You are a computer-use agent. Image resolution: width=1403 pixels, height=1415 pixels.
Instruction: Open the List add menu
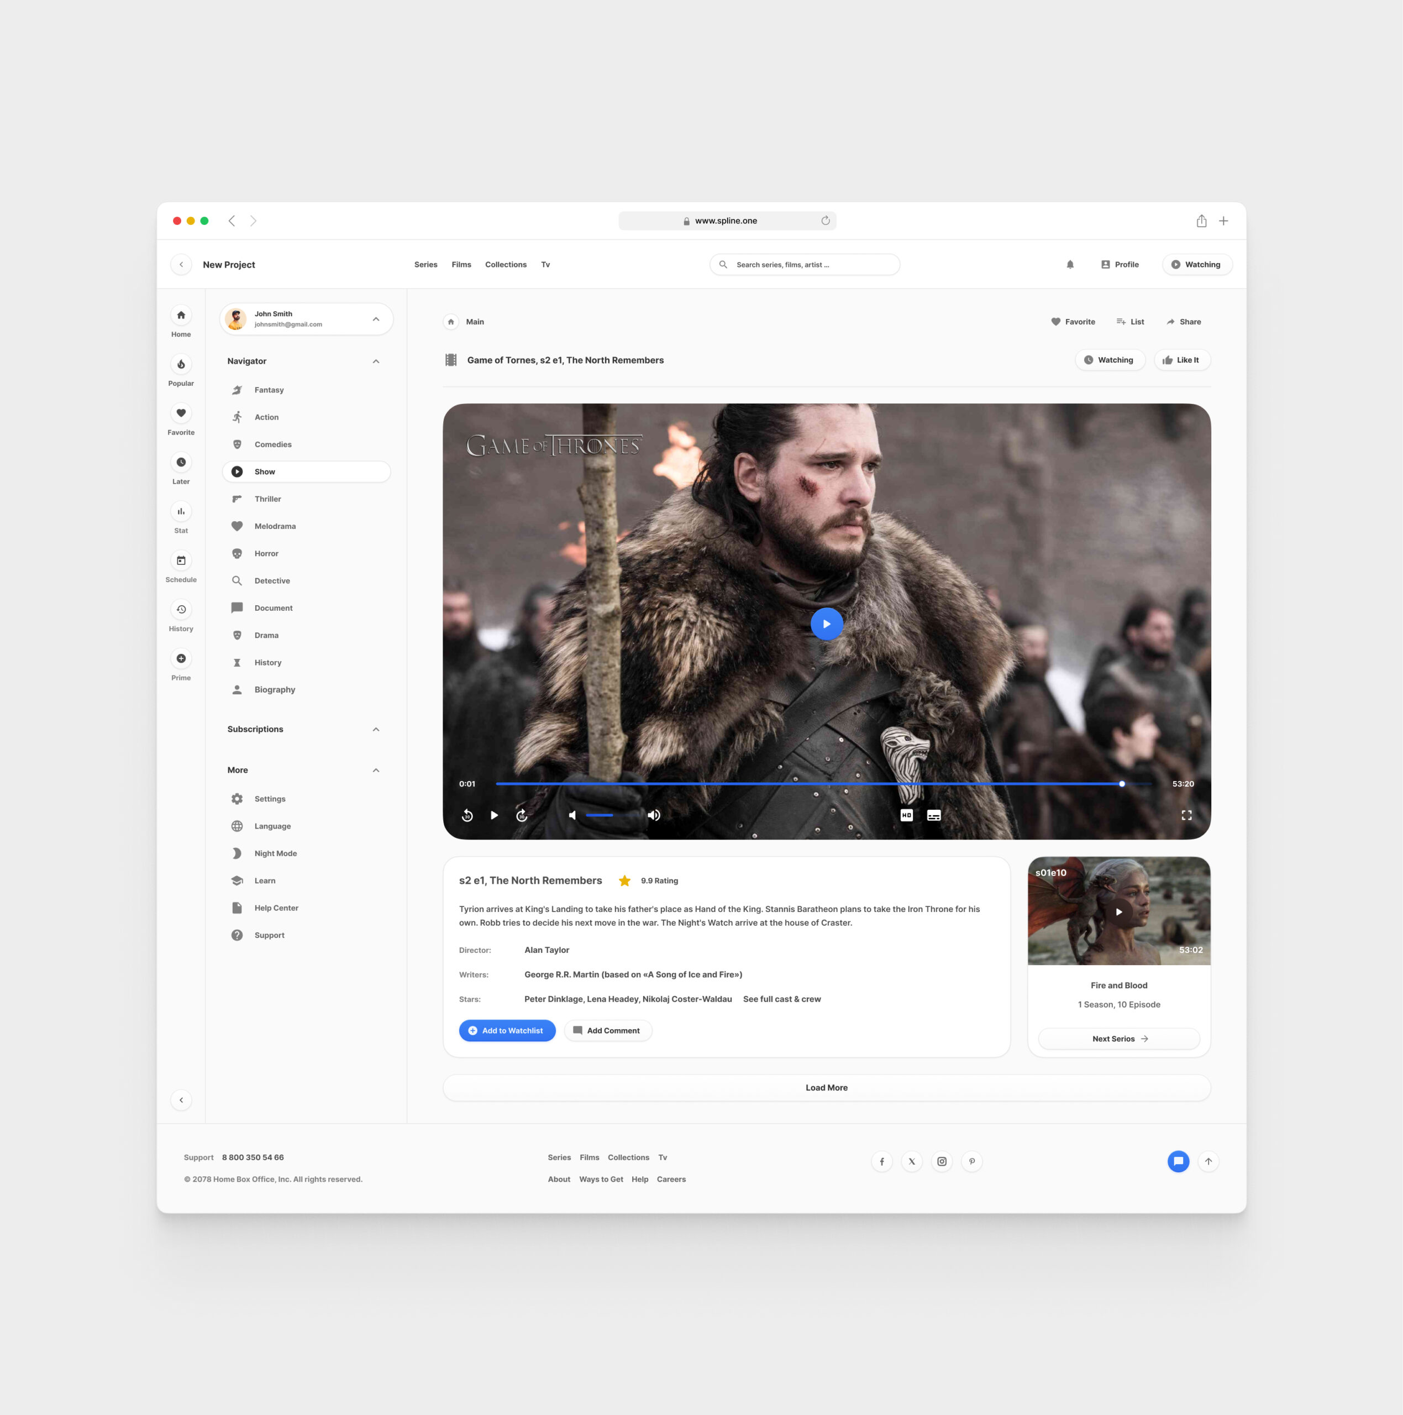(1130, 322)
